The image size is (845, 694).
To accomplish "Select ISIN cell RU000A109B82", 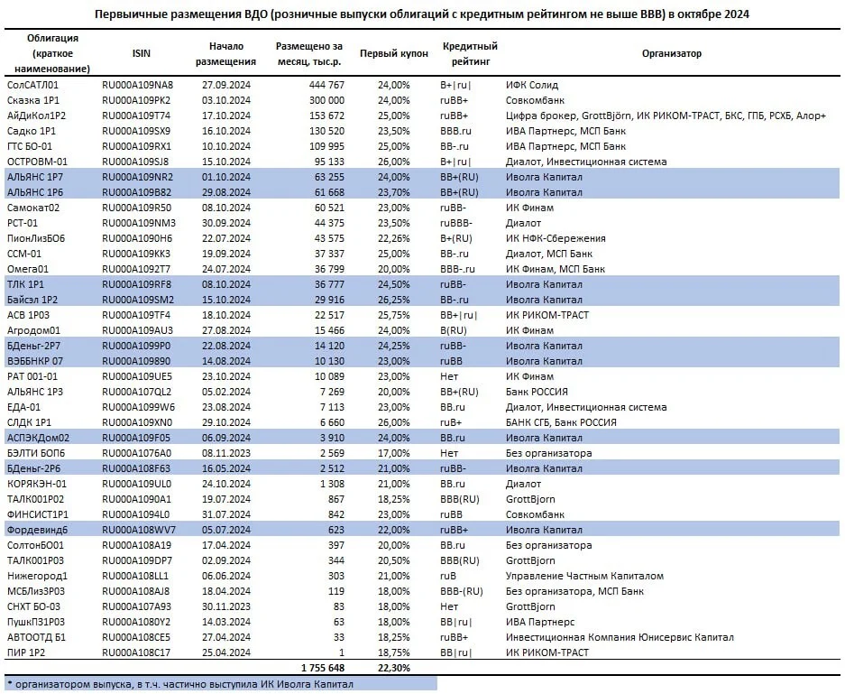I will click(x=137, y=192).
